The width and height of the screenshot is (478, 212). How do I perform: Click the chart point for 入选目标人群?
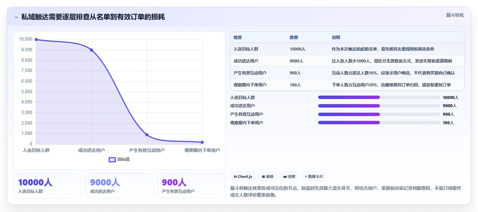click(36, 40)
